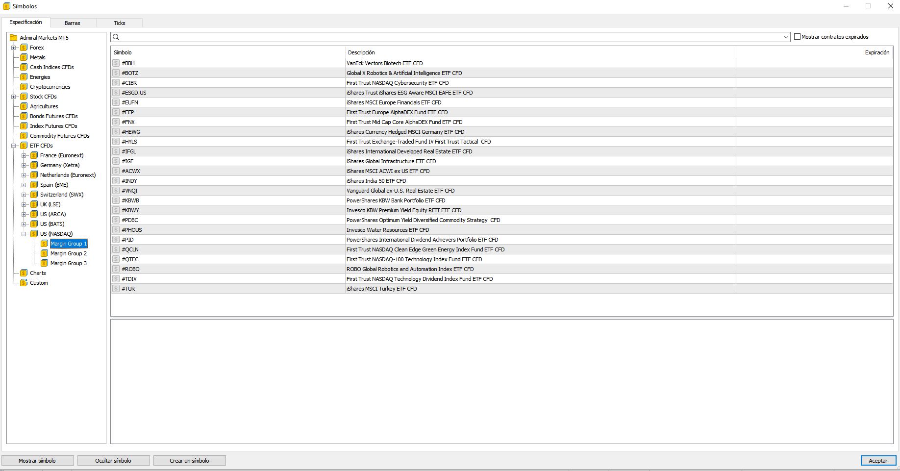Expand the UK (LSE) node
This screenshot has width=900, height=471.
24,204
